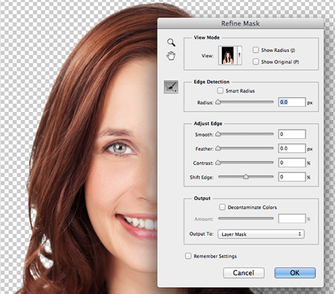Image resolution: width=335 pixels, height=294 pixels.
Task: Select the Zoom tool magnifier icon
Action: point(171,43)
